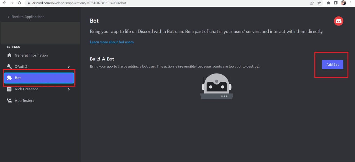The image size is (355, 162).
Task: Click the Discord logo in the top right
Action: point(339,21)
